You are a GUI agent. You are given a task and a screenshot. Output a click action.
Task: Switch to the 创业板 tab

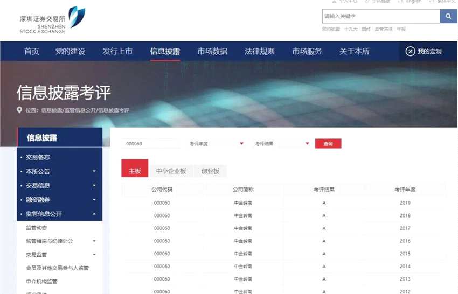pos(210,171)
